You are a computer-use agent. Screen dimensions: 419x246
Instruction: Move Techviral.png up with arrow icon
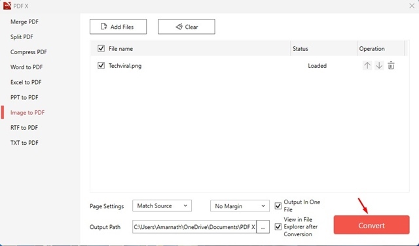pyautogui.click(x=367, y=65)
